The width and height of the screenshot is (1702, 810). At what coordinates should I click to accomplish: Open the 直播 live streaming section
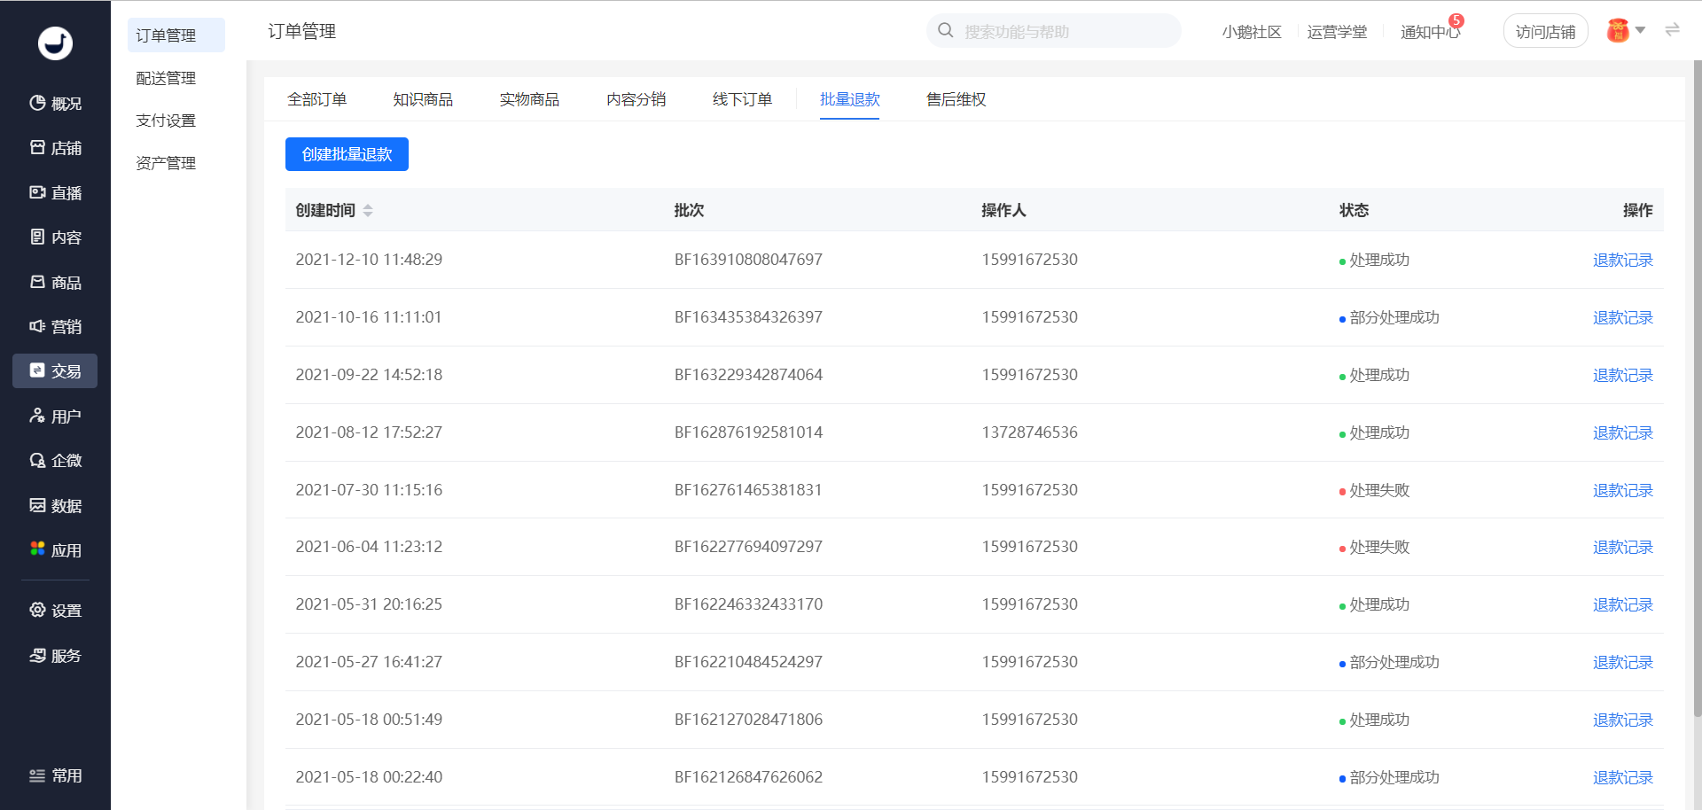55,193
